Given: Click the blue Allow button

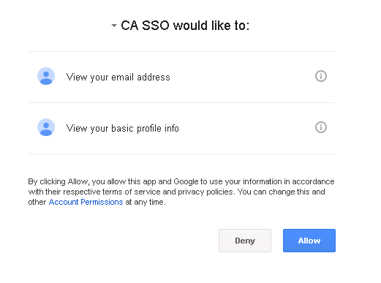Looking at the screenshot, I should (309, 241).
